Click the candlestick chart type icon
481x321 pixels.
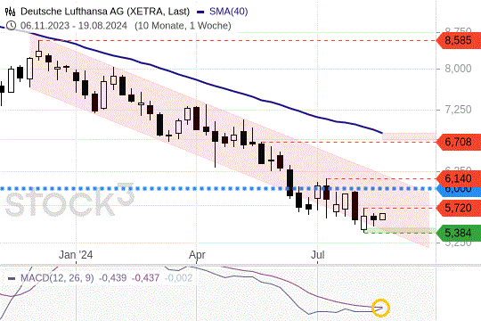(11, 12)
